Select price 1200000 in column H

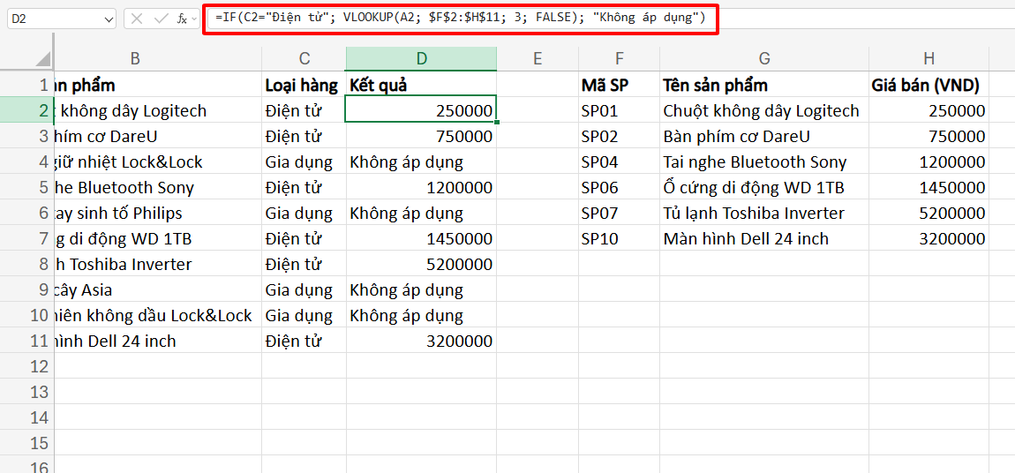tap(929, 161)
